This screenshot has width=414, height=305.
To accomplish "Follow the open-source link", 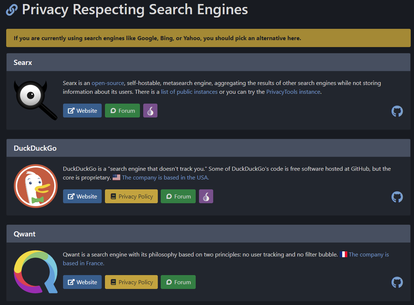I will [x=108, y=83].
